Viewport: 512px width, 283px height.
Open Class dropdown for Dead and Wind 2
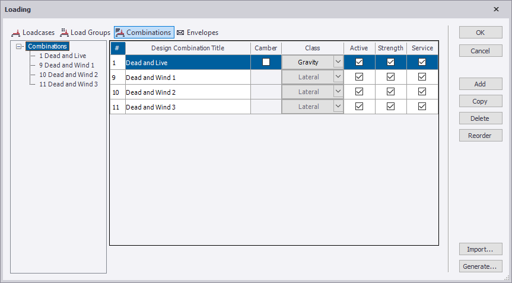coord(338,92)
